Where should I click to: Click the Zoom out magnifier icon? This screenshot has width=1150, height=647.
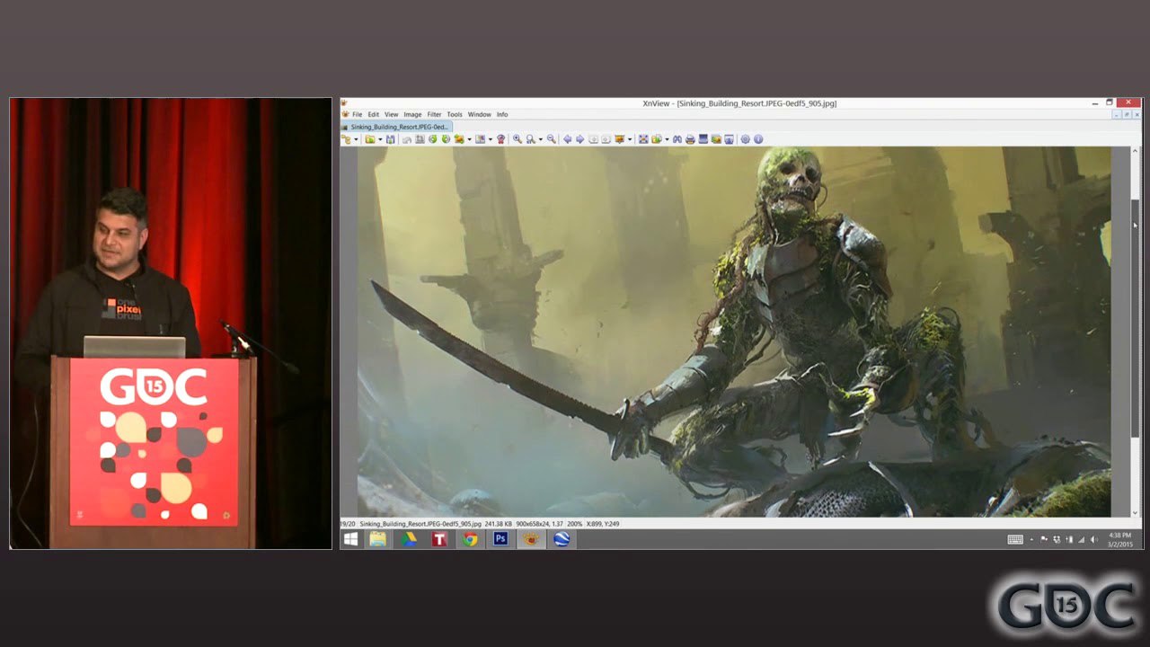click(x=551, y=139)
